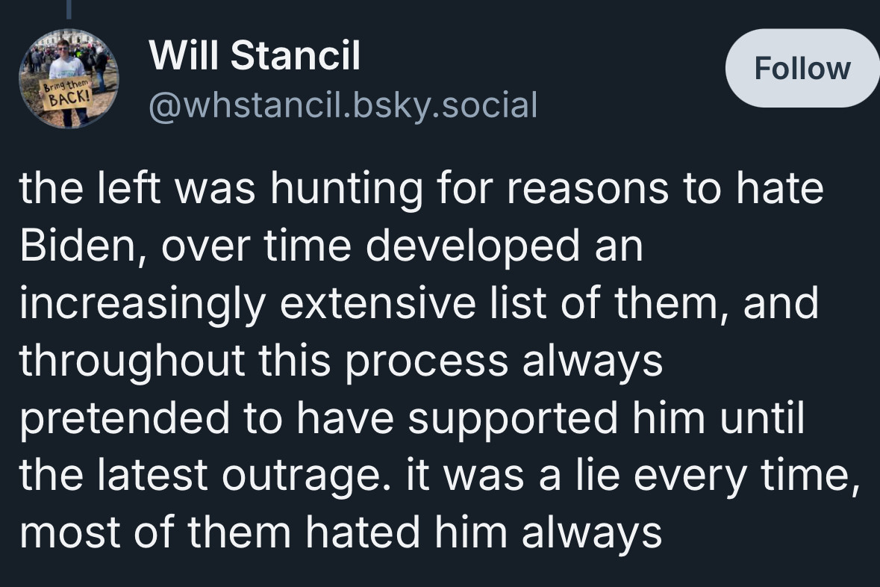Click the phrase 'the latest outrage' in post

click(x=199, y=476)
